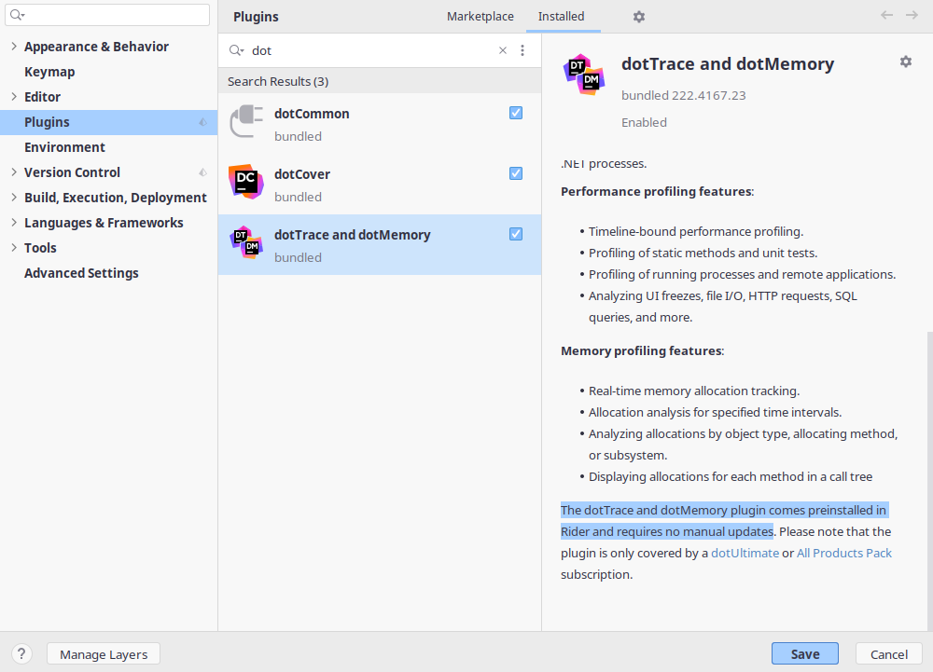Expand the Editor settings node
Image resolution: width=933 pixels, height=672 pixels.
point(14,96)
